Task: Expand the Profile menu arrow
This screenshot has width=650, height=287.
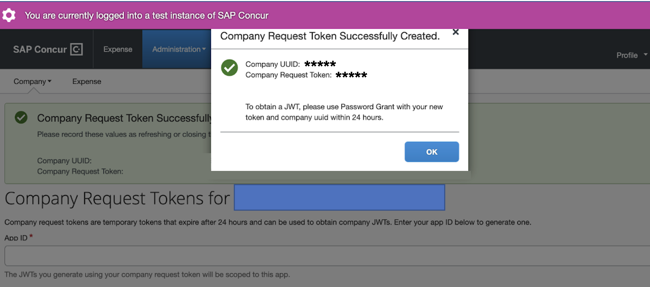Action: pos(645,55)
